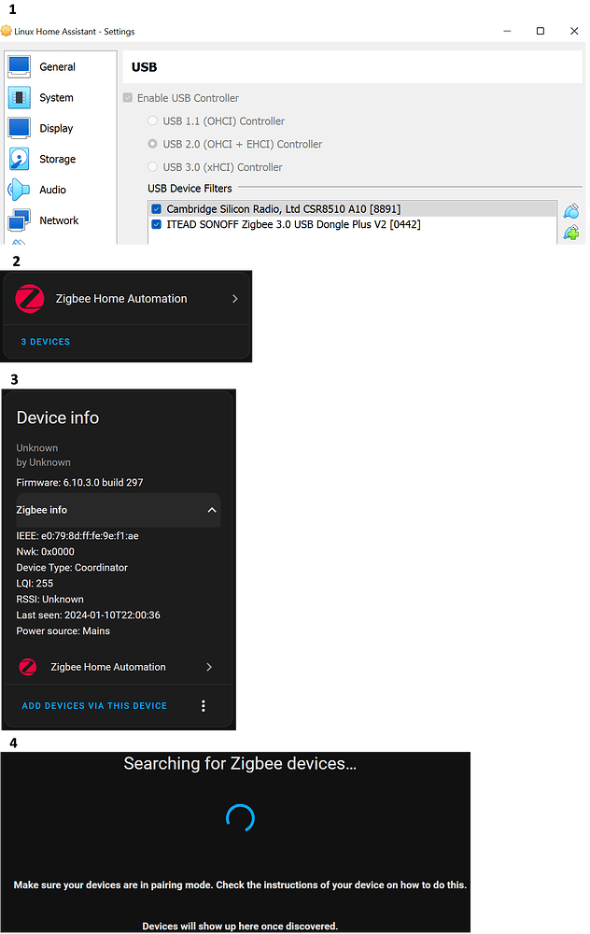
Task: Uncheck the ITEAD SONOFF Zigbee dongle filter
Action: (157, 224)
